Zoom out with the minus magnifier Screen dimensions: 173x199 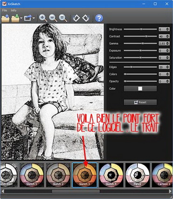click(x=53, y=18)
